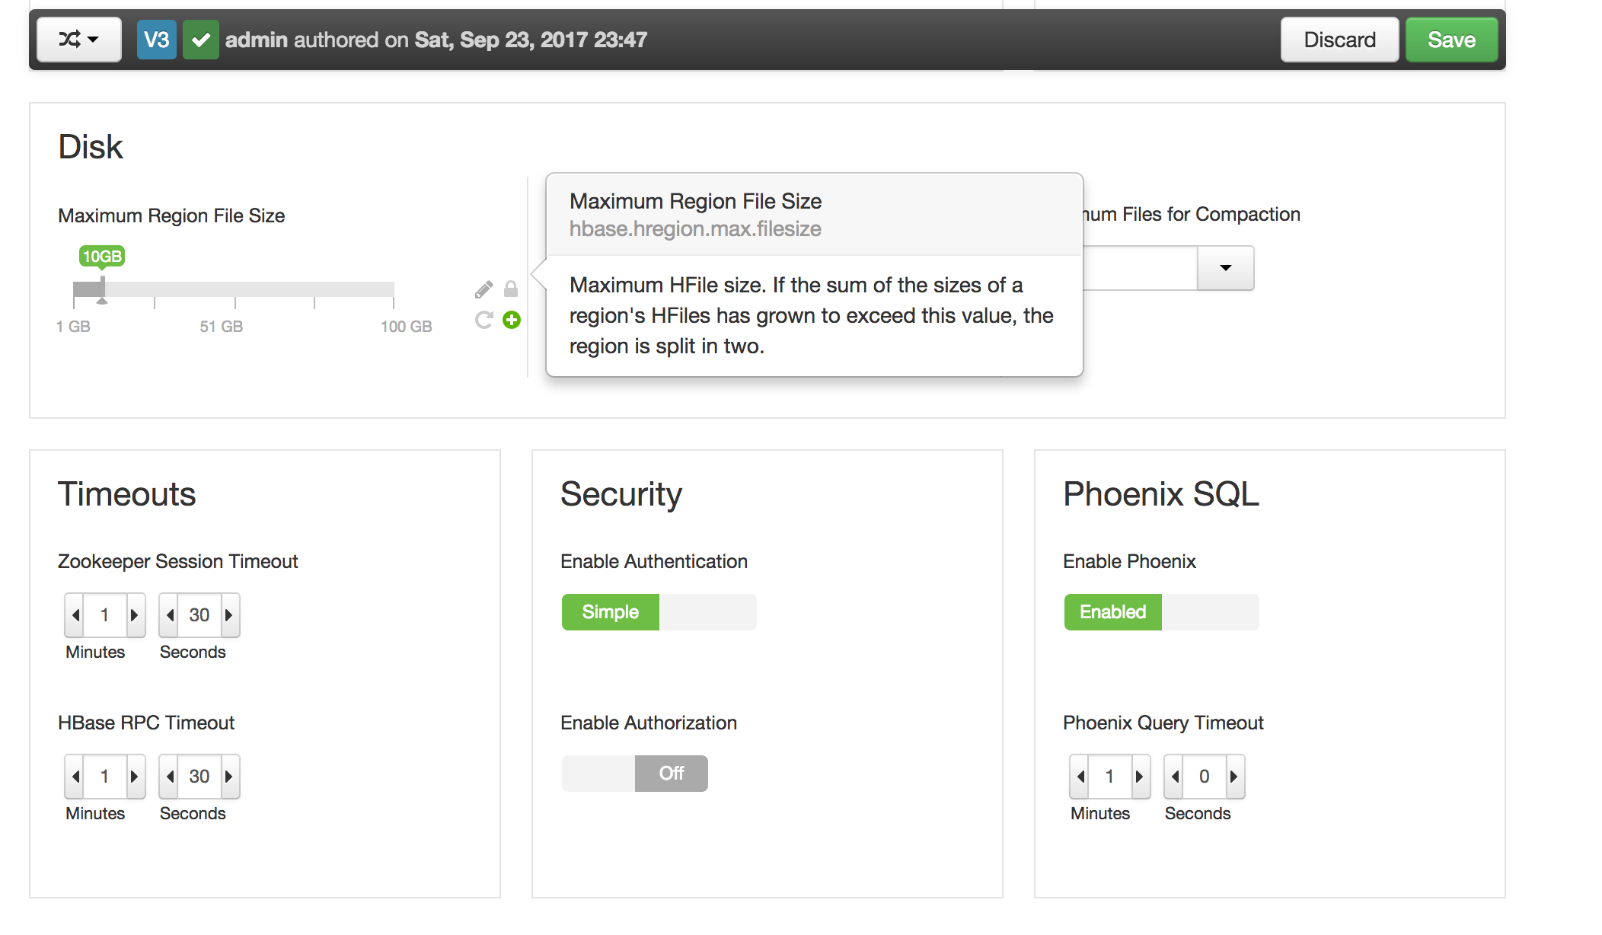Viewport: 1602px width, 935px height.
Task: Lock the Maximum Region File Size setting
Action: (x=511, y=288)
